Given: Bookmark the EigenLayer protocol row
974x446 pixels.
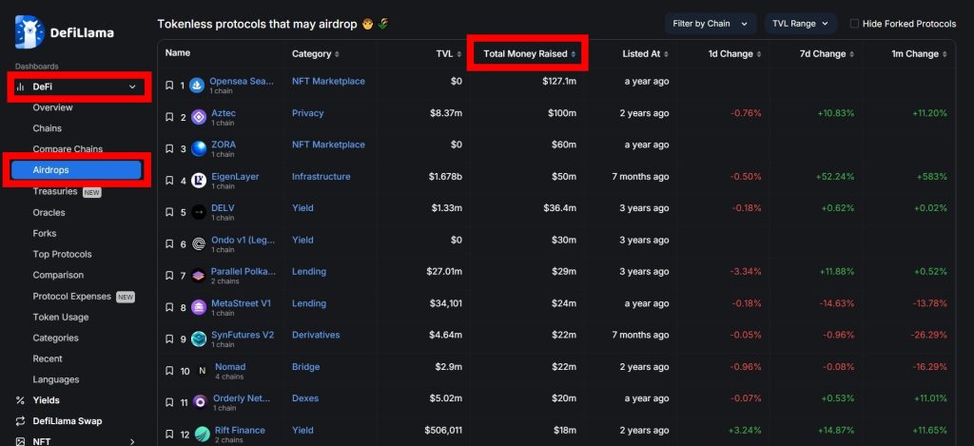Looking at the screenshot, I should click(x=169, y=180).
